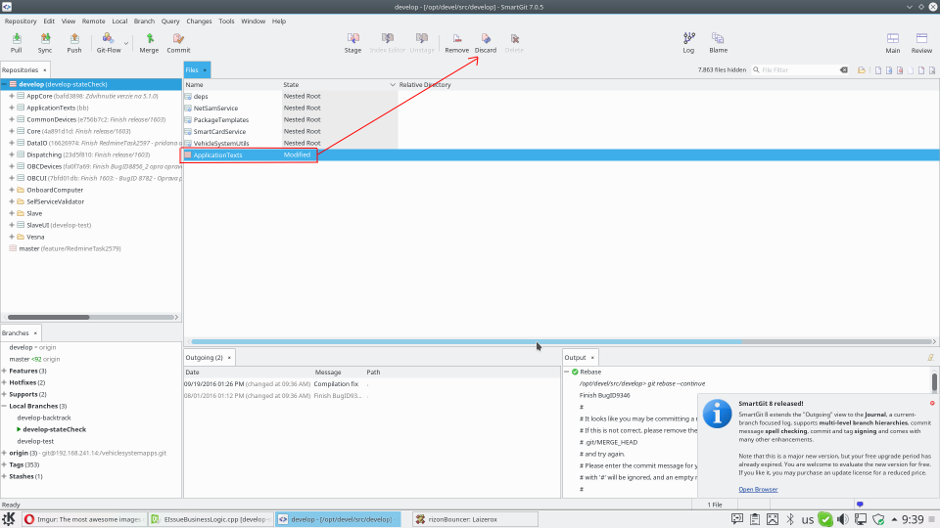This screenshot has width=940, height=528.
Task: Switch to the Review perspective
Action: pos(921,42)
